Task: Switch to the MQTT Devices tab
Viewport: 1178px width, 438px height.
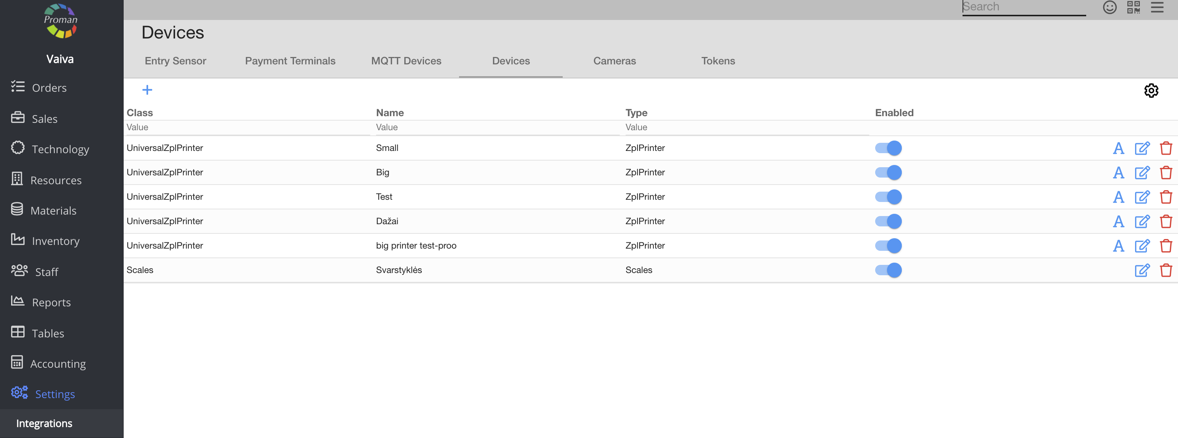Action: 406,61
